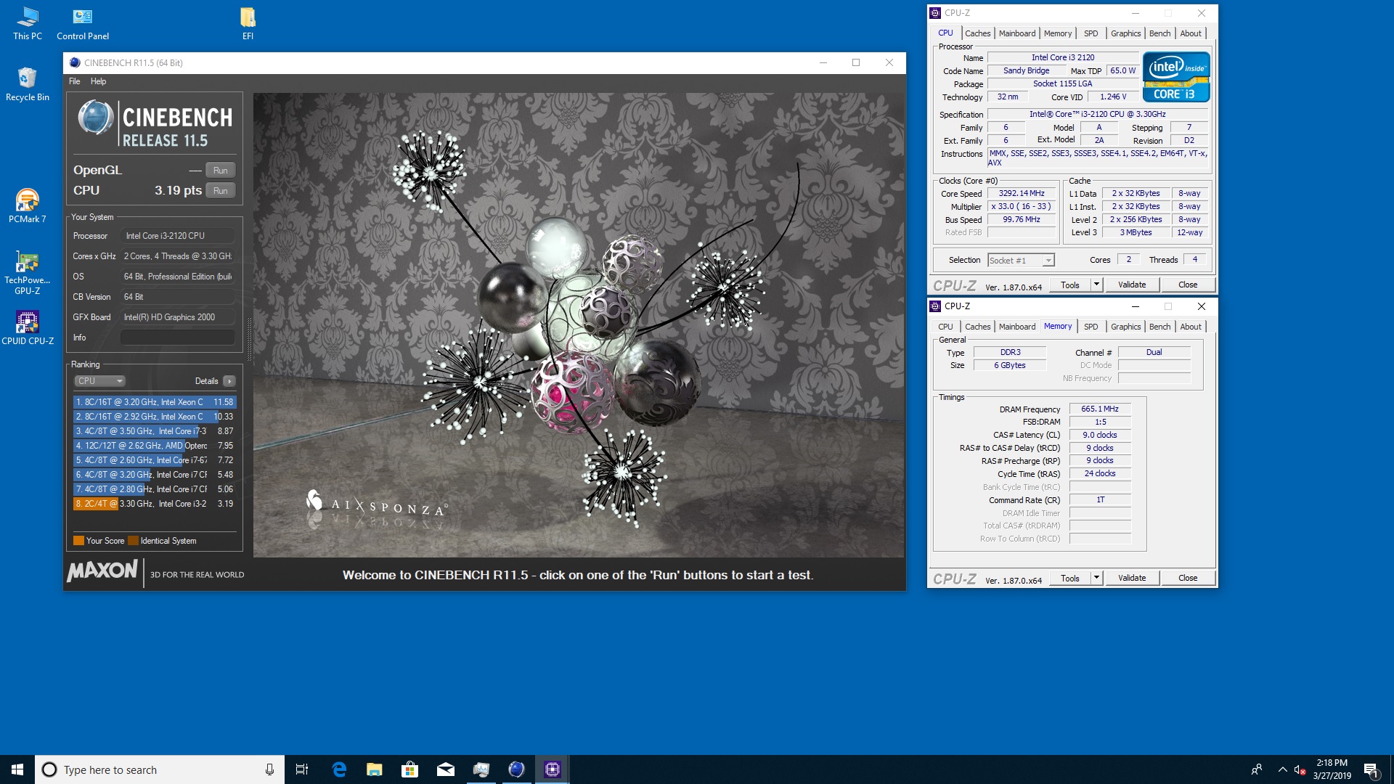The image size is (1394, 784).
Task: Switch to Cinebench taskbar icon
Action: (516, 769)
